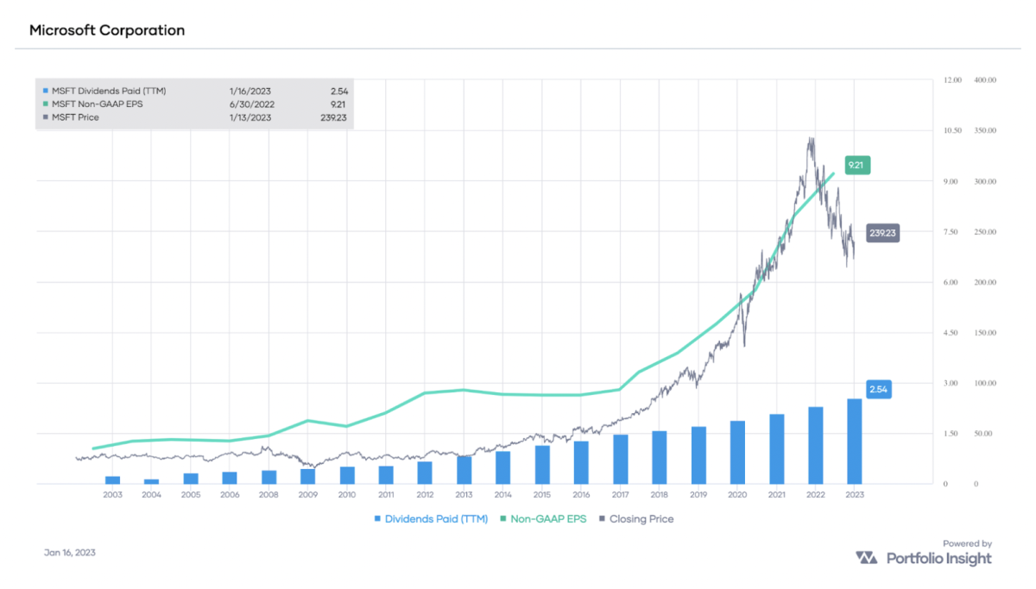Click the Powered by text

point(967,543)
